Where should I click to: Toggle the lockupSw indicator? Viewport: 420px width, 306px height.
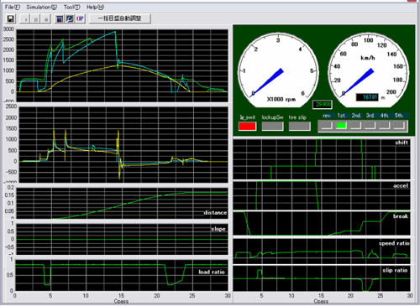click(272, 126)
